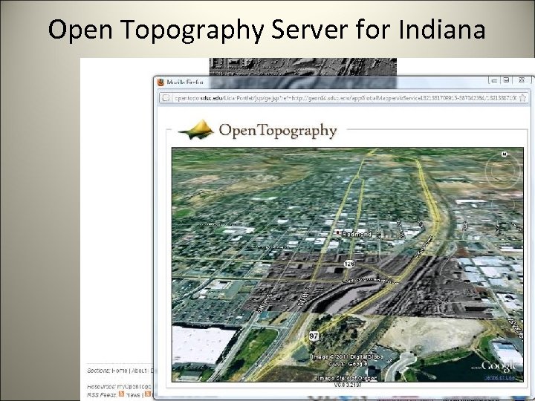Screen dimensions: 535x401
Task: Minimize the Firefox popup window
Action: [x=493, y=80]
